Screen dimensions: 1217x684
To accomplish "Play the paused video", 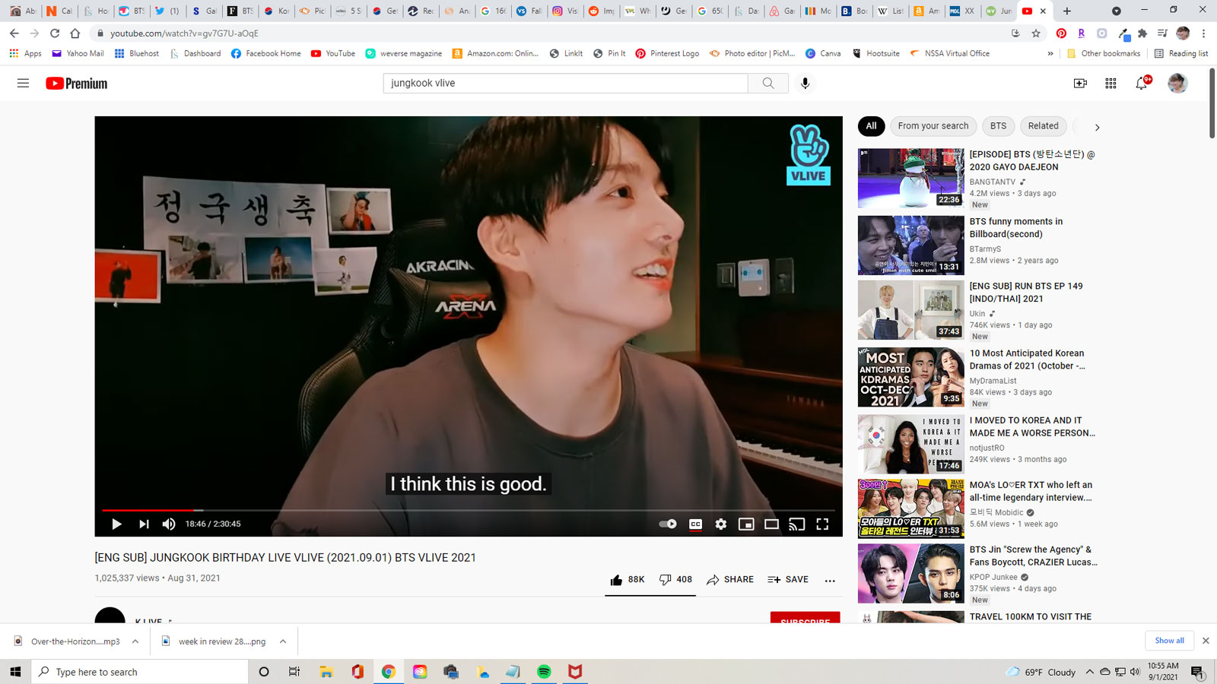I will [116, 524].
